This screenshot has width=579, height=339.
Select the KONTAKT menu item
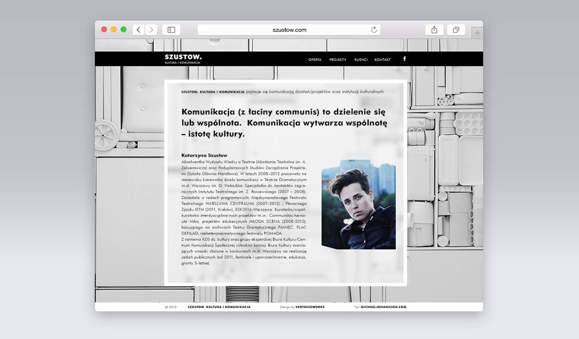[382, 59]
